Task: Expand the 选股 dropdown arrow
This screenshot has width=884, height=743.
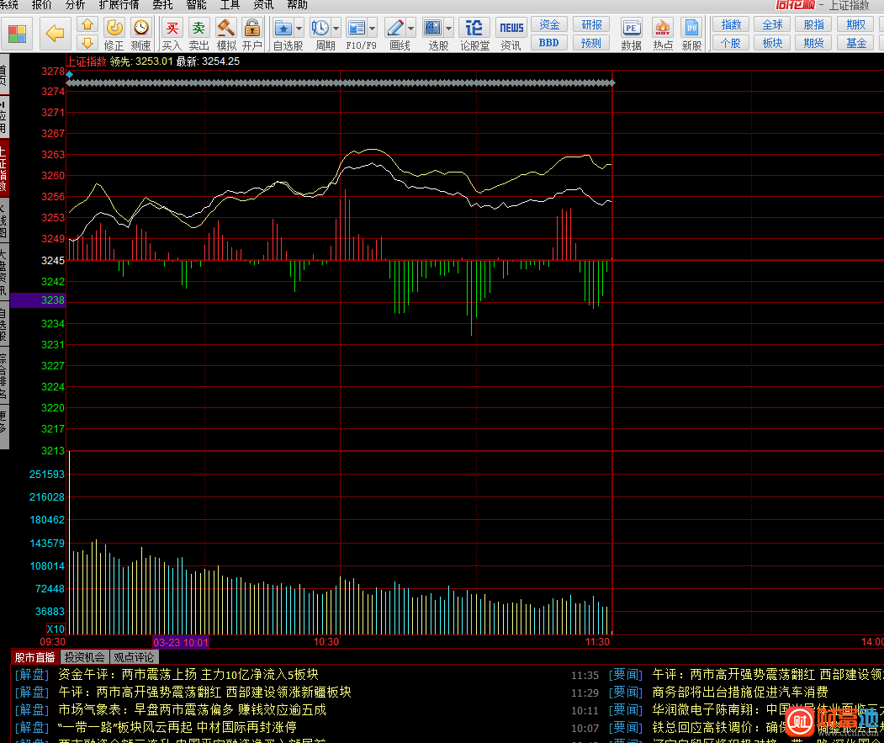Action: point(449,28)
